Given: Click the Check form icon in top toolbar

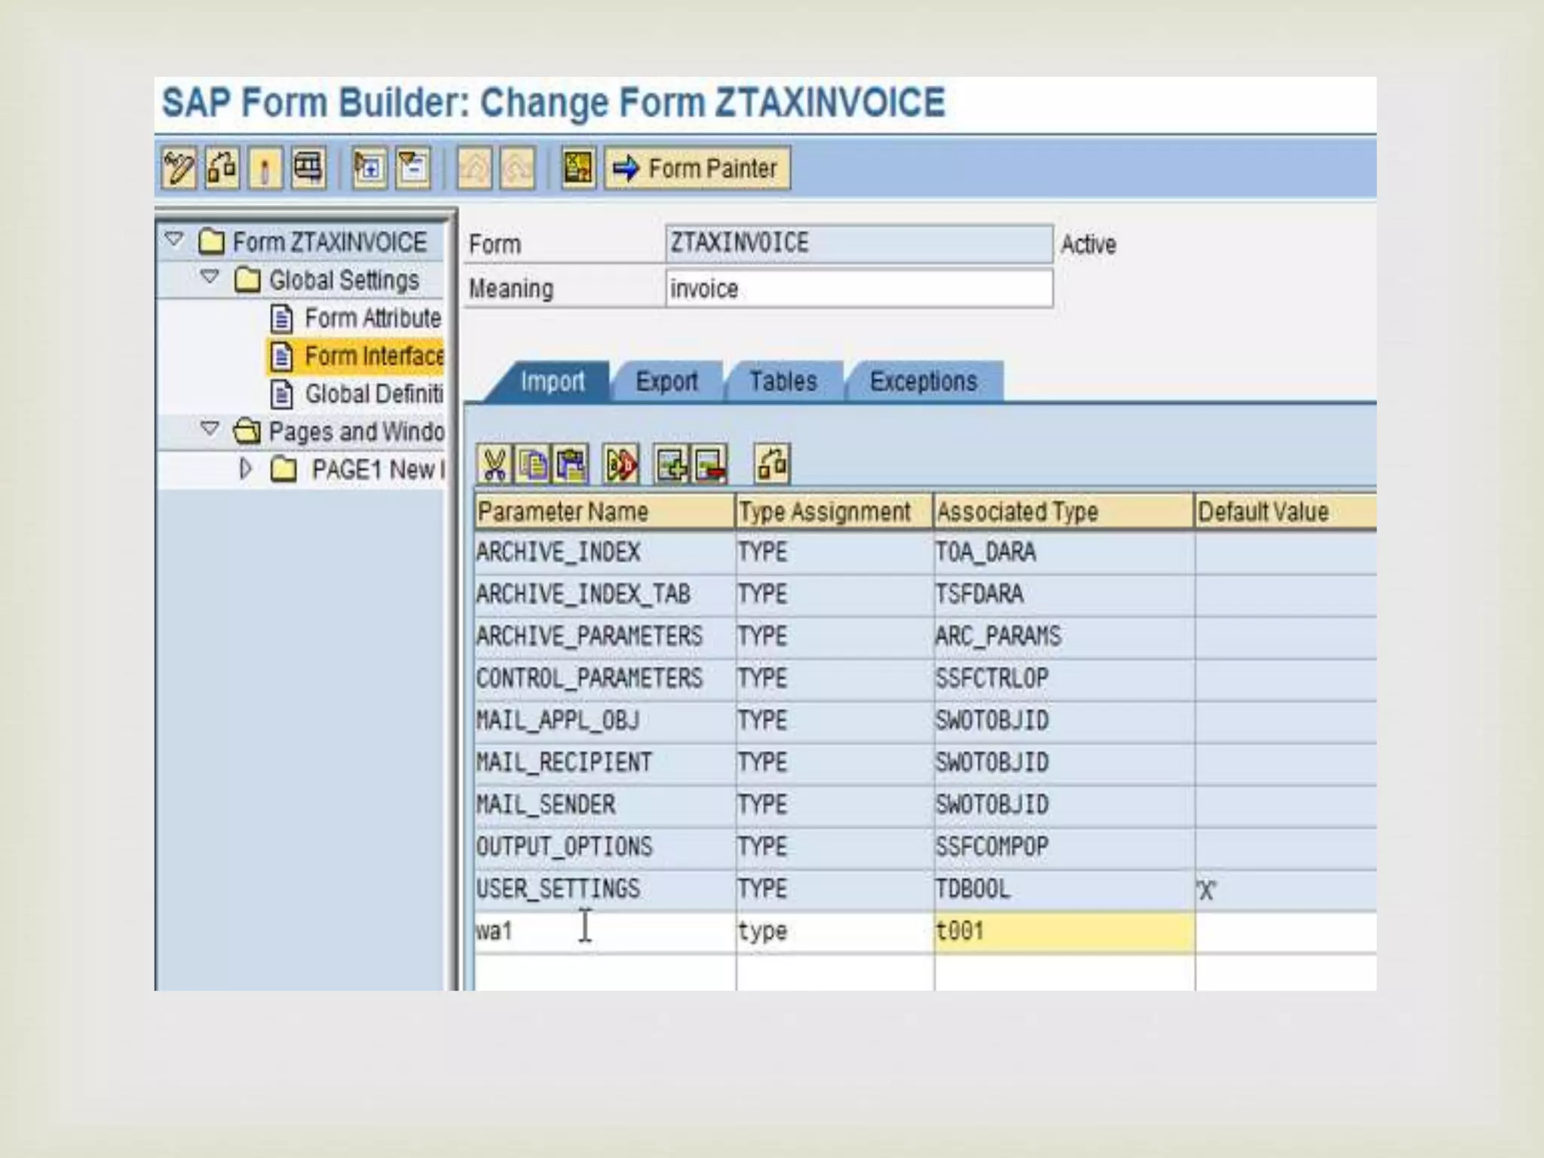Looking at the screenshot, I should click(x=222, y=167).
